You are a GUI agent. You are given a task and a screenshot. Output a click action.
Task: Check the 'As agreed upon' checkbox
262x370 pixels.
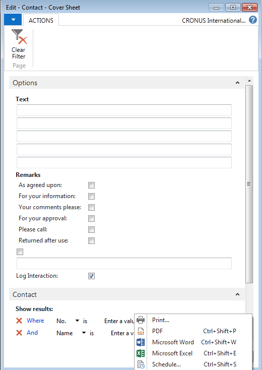tap(92, 185)
